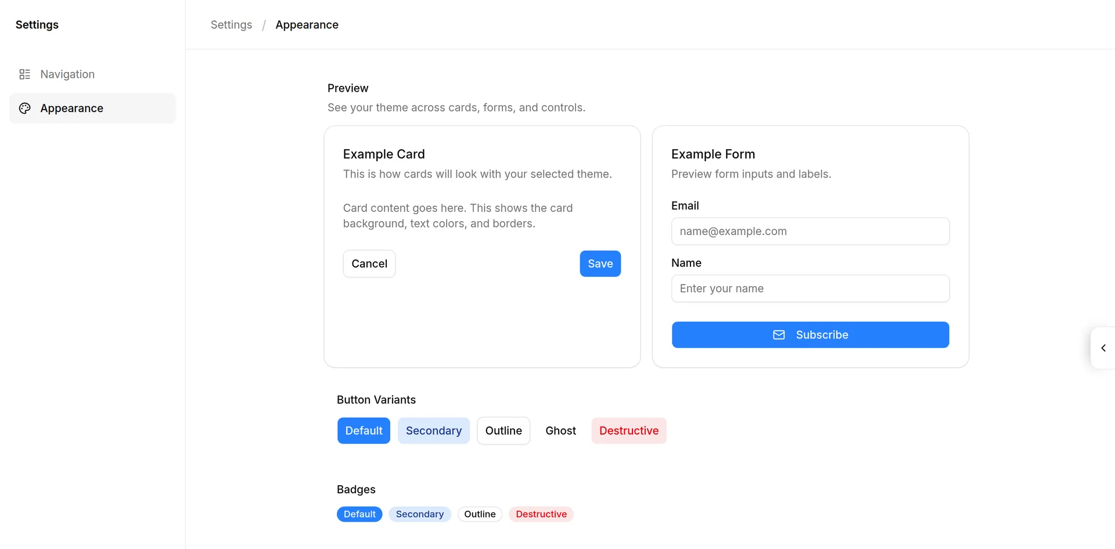The image size is (1115, 549).
Task: Select the Appearance sidebar item
Action: click(x=92, y=109)
